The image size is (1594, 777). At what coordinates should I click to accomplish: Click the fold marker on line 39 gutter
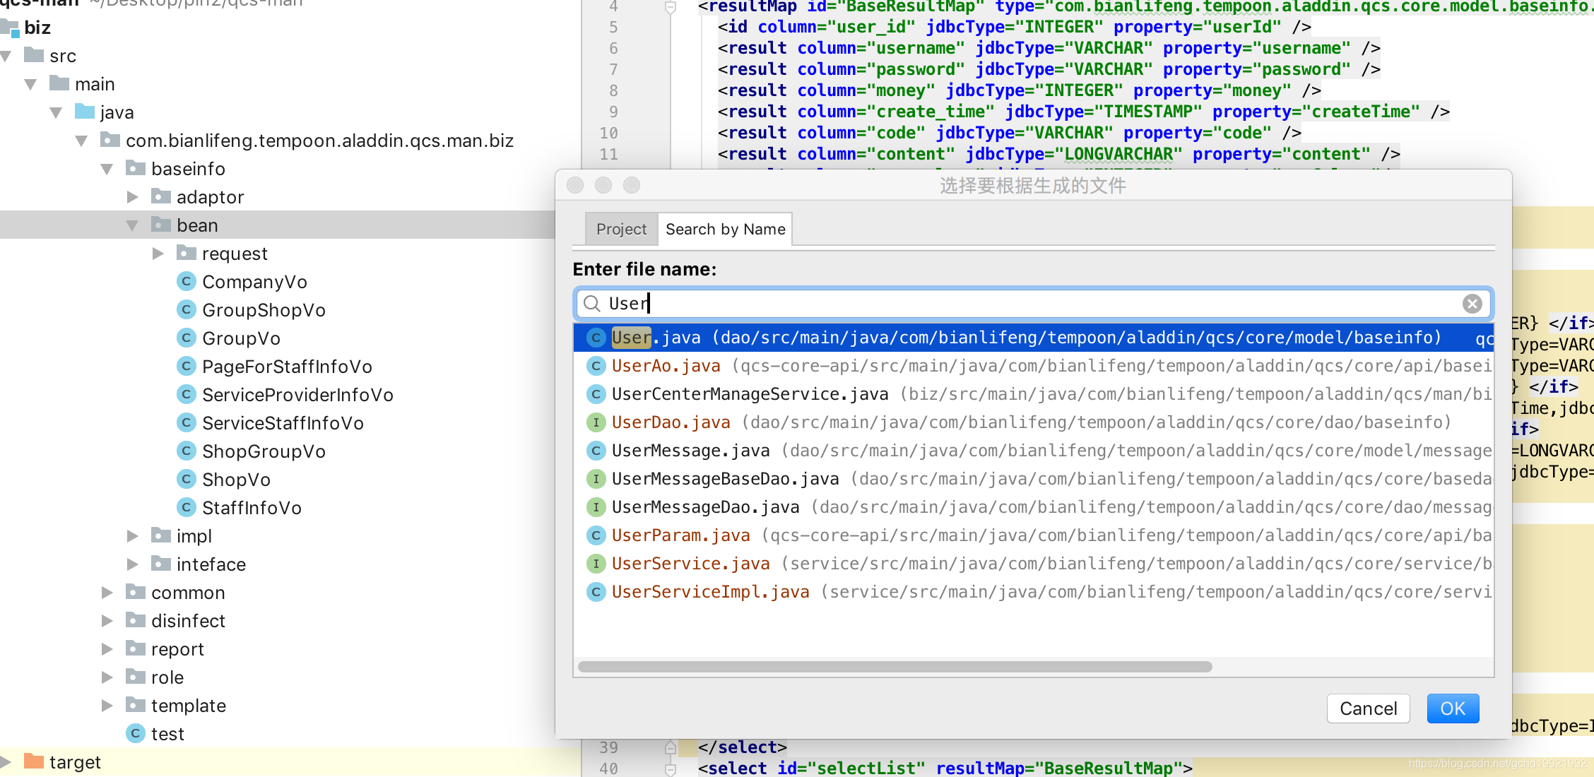pyautogui.click(x=671, y=747)
